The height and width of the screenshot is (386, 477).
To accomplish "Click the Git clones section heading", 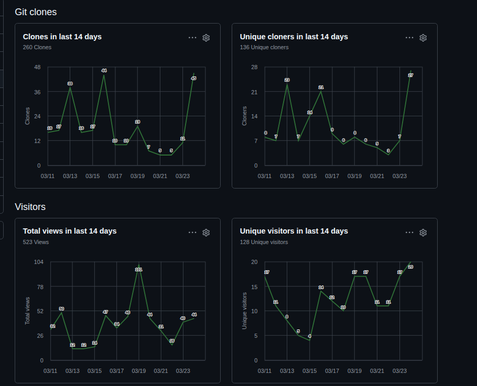I will pos(36,12).
